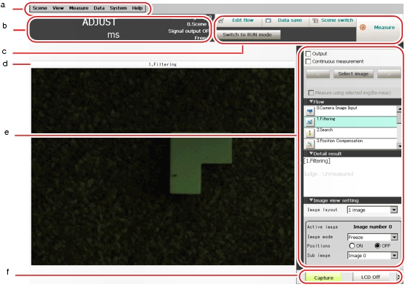Click the Scene switch icon
The height and width of the screenshot is (287, 405).
click(x=315, y=20)
